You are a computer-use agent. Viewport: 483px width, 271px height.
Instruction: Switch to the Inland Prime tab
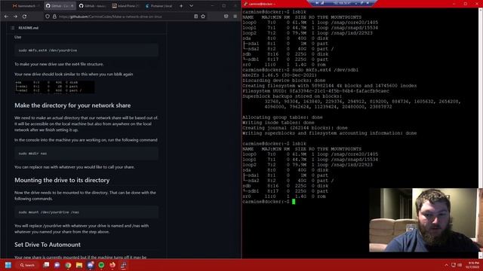pos(126,6)
